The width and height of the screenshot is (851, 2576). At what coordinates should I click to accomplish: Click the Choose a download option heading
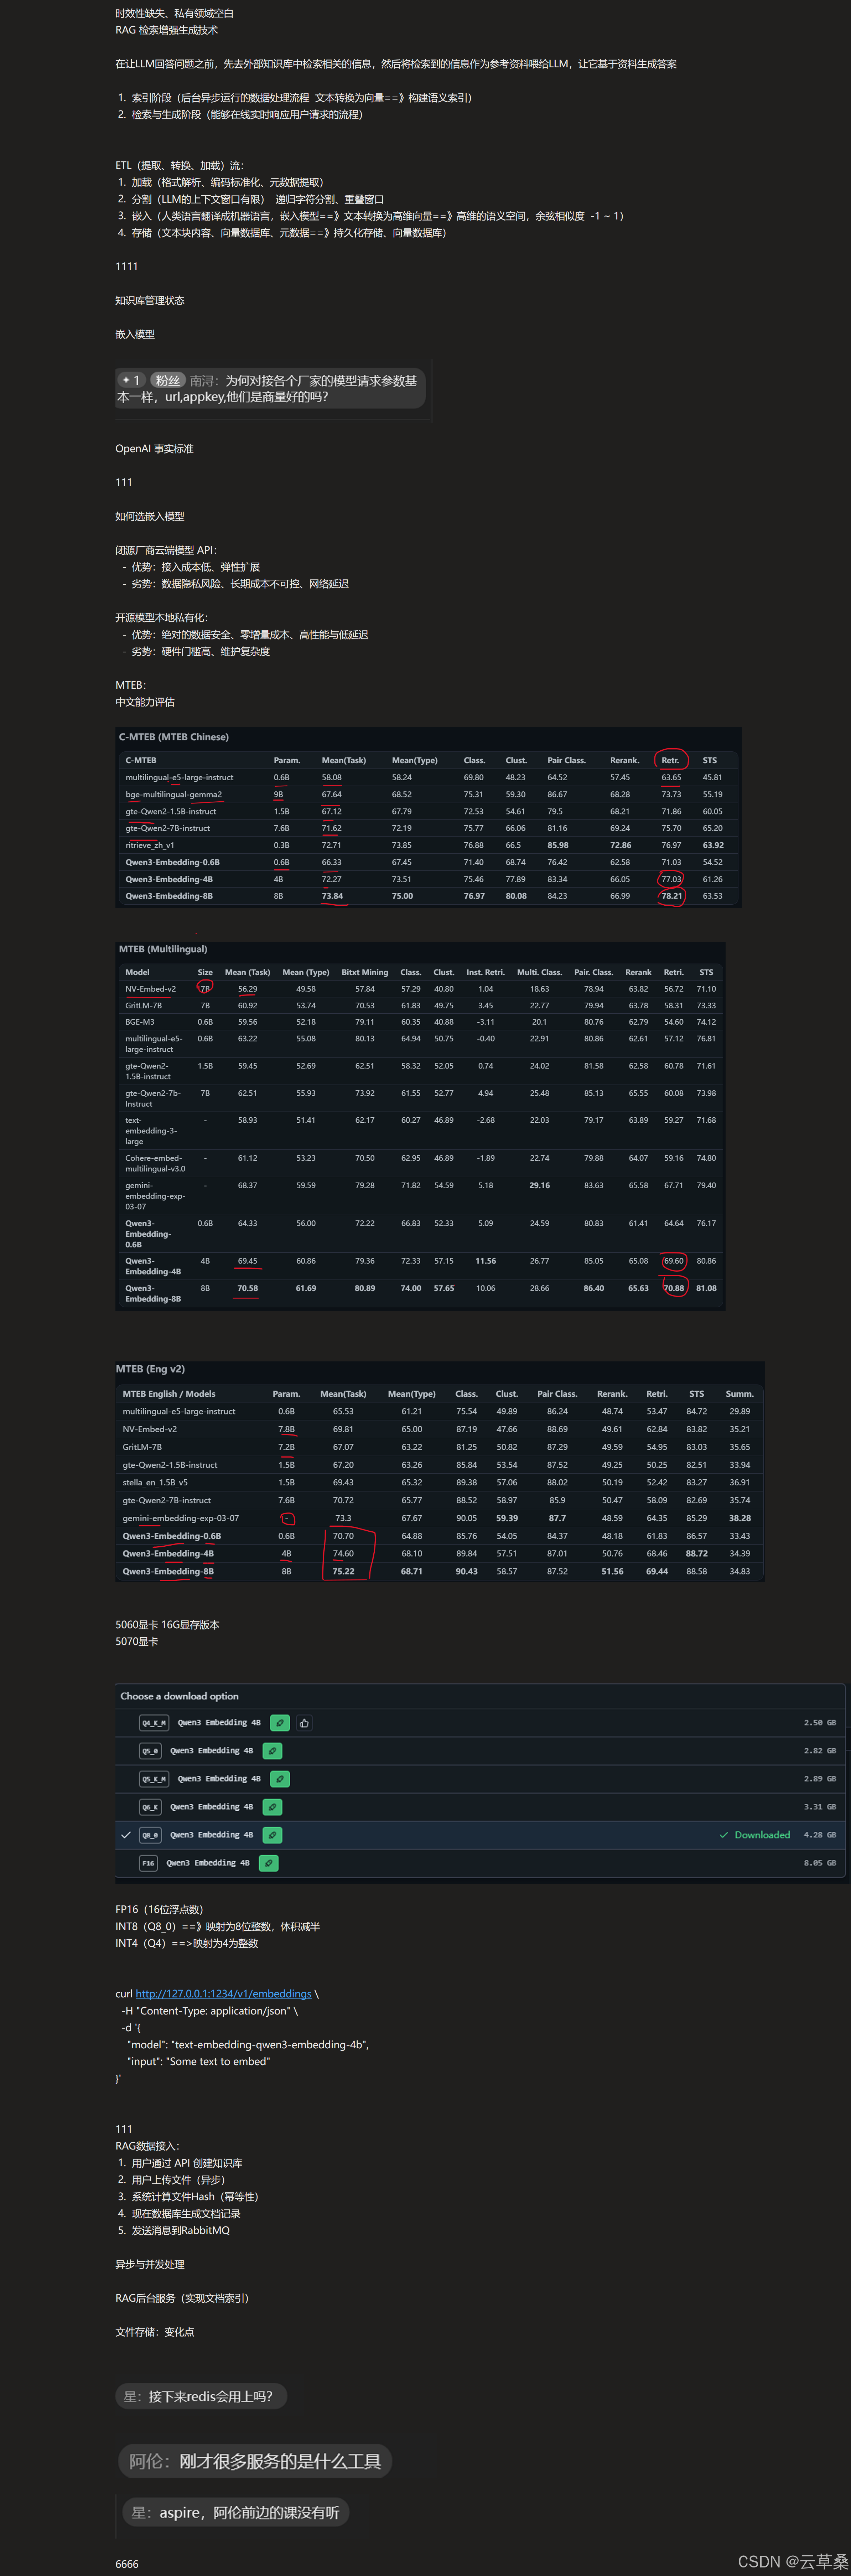[179, 1696]
